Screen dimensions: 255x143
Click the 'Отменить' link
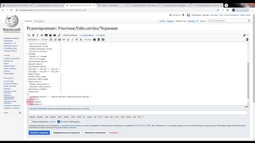[x=114, y=133]
